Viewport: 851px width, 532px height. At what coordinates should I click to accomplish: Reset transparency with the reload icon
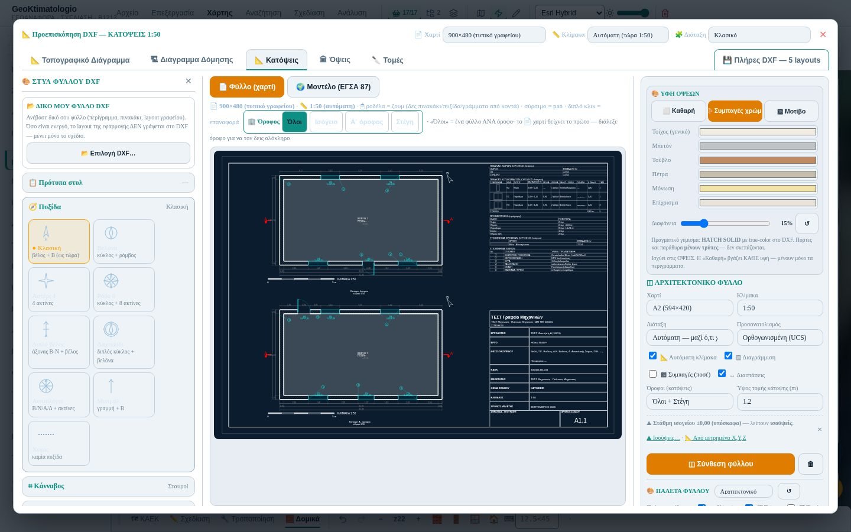tap(807, 223)
